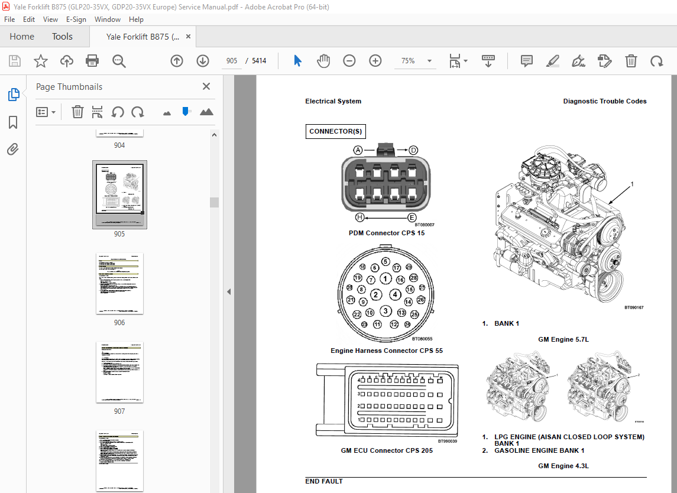
Task: Switch to the Home tab
Action: click(x=22, y=37)
